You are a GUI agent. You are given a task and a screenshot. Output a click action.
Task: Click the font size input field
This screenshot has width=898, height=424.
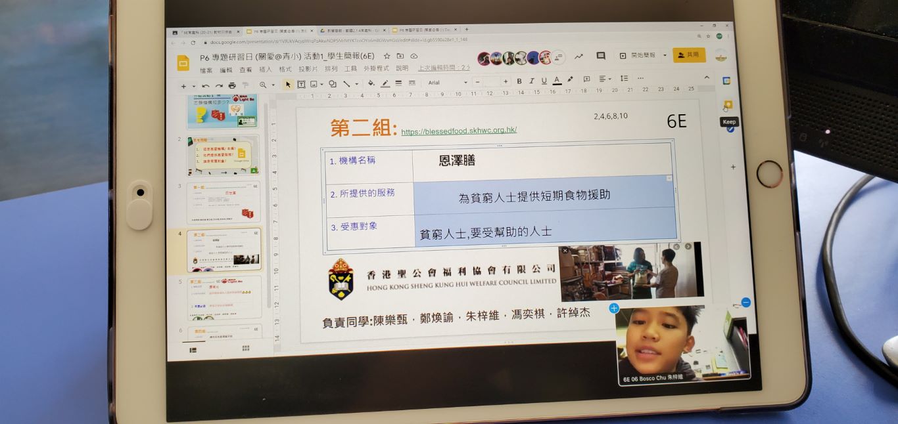point(491,82)
